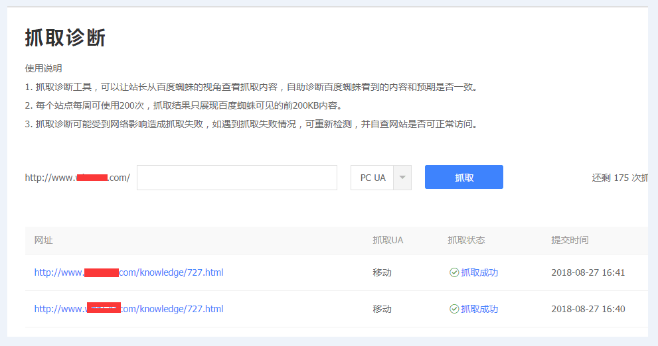Image resolution: width=658 pixels, height=346 pixels.
Task: Select the 抓取状态 column header
Action: (466, 240)
